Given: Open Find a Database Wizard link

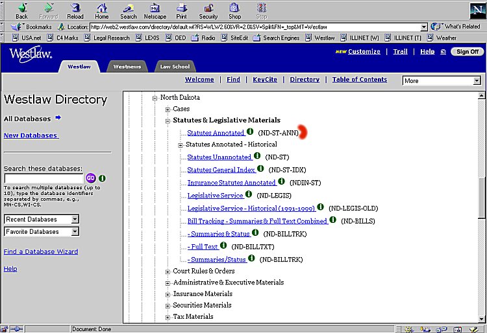Looking at the screenshot, I should (x=41, y=251).
